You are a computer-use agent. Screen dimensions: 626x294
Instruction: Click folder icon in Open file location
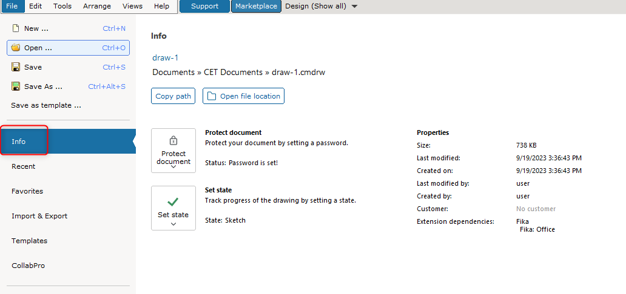(x=211, y=96)
